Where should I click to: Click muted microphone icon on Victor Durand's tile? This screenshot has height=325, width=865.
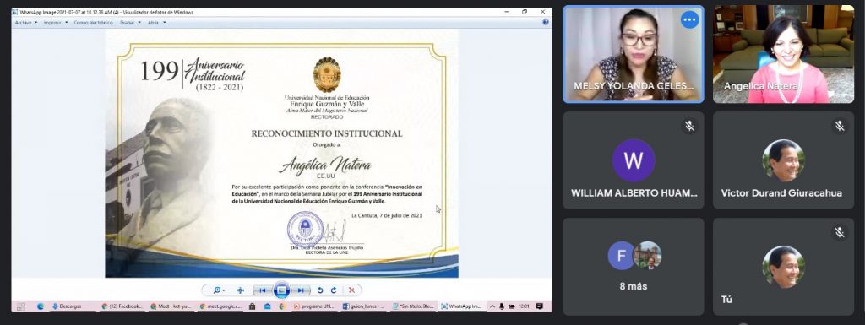click(x=839, y=126)
